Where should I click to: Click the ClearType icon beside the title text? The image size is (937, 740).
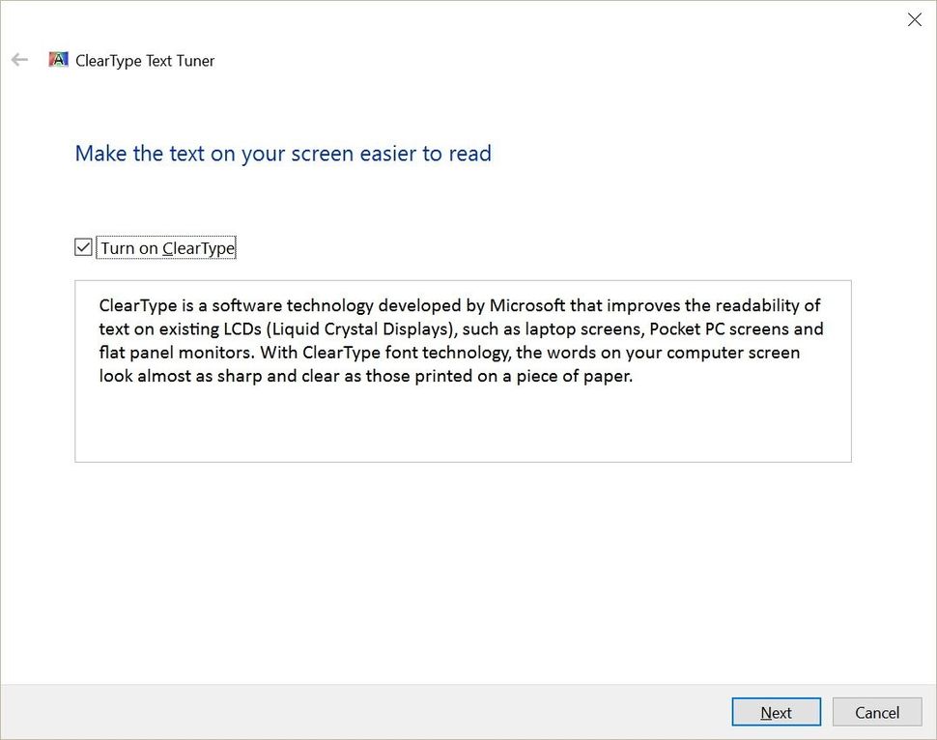point(58,59)
